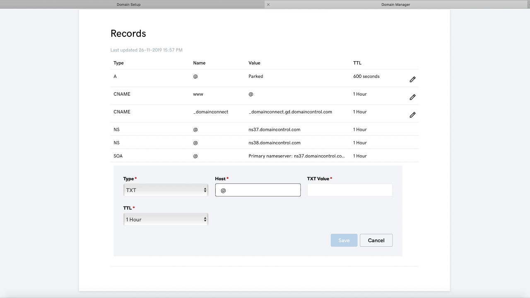Click the TTL column header
530x298 pixels.
[x=357, y=63]
